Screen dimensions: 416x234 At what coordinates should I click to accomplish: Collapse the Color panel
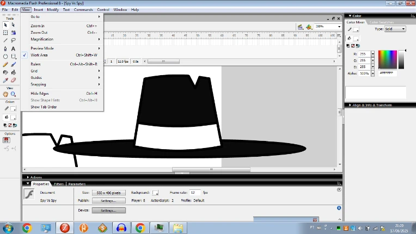click(350, 16)
